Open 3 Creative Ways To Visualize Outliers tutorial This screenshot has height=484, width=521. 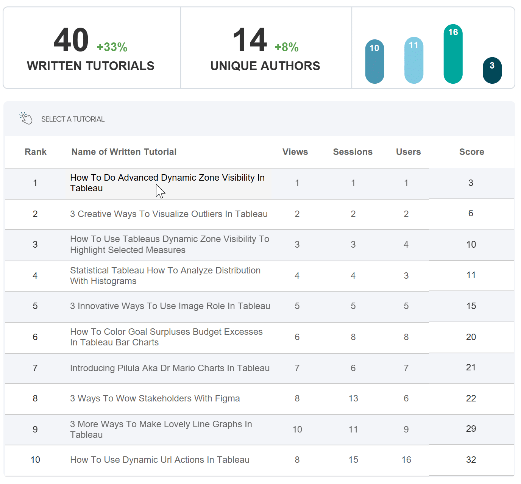[169, 214]
